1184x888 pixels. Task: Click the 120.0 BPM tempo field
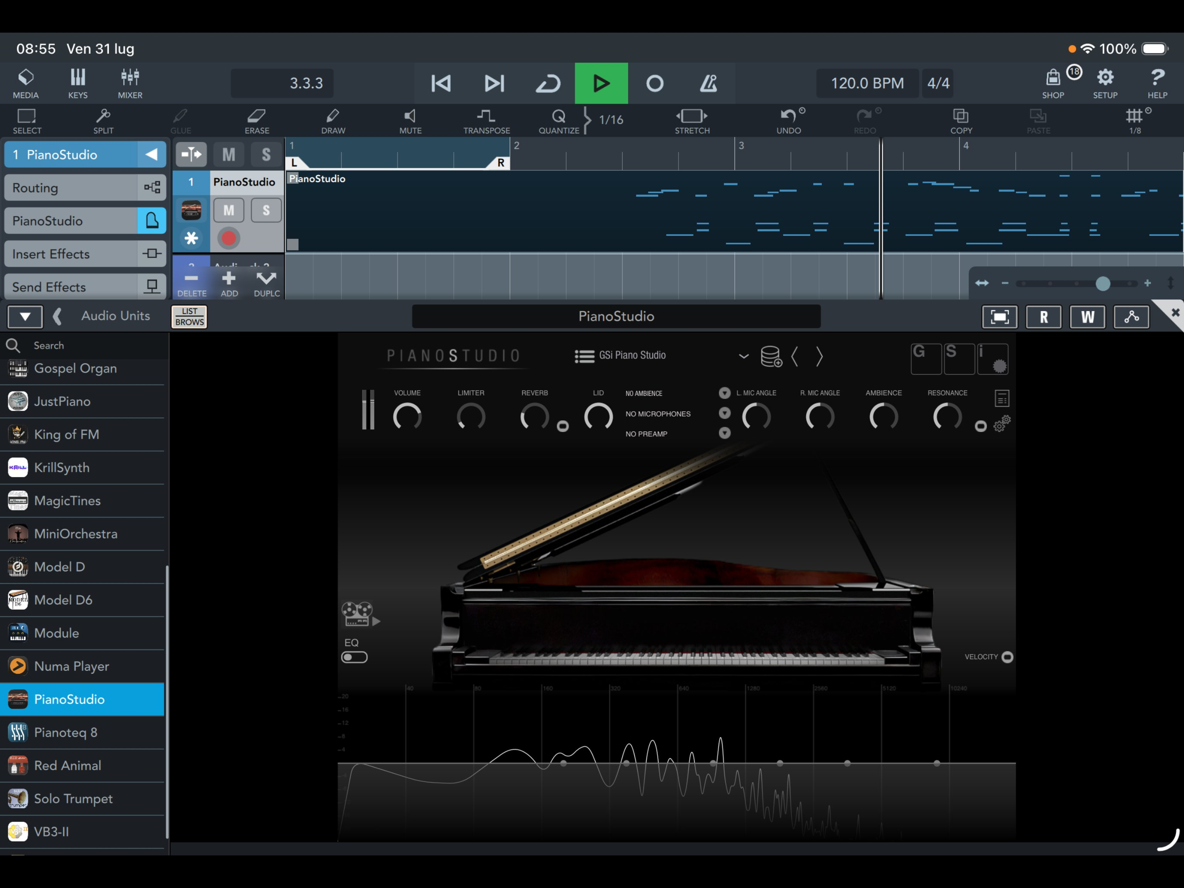pyautogui.click(x=867, y=83)
